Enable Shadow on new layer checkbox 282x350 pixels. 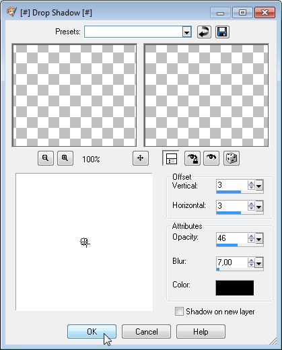pyautogui.click(x=179, y=312)
